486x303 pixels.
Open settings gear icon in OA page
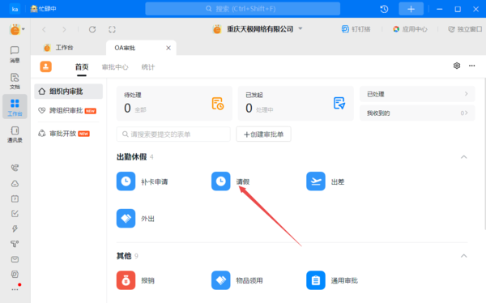click(457, 66)
